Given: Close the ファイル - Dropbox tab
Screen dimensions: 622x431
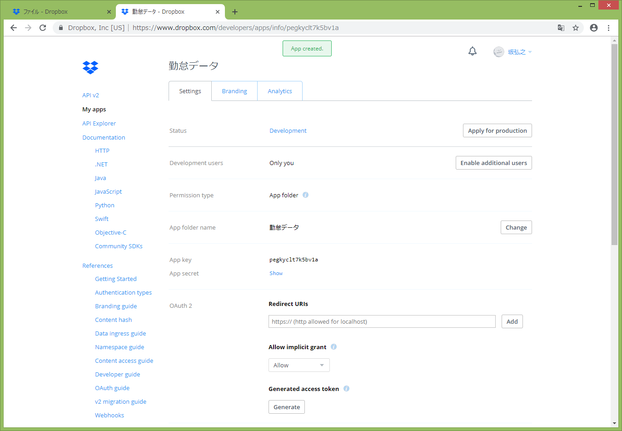Looking at the screenshot, I should pyautogui.click(x=109, y=12).
